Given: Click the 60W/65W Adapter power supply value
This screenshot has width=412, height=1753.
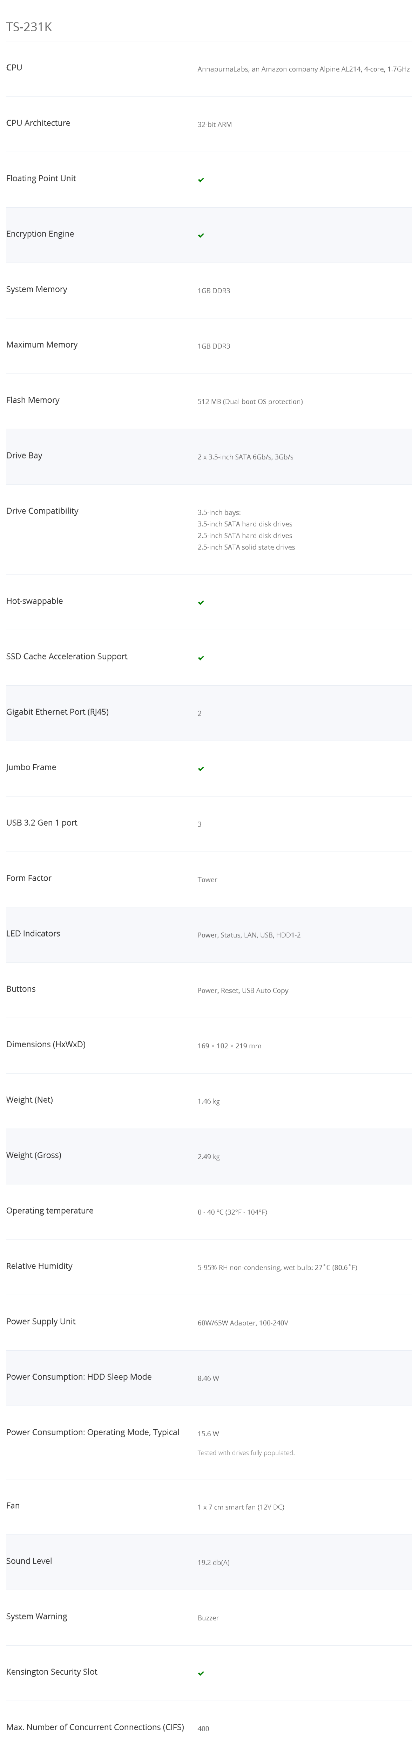Looking at the screenshot, I should click(x=243, y=1323).
